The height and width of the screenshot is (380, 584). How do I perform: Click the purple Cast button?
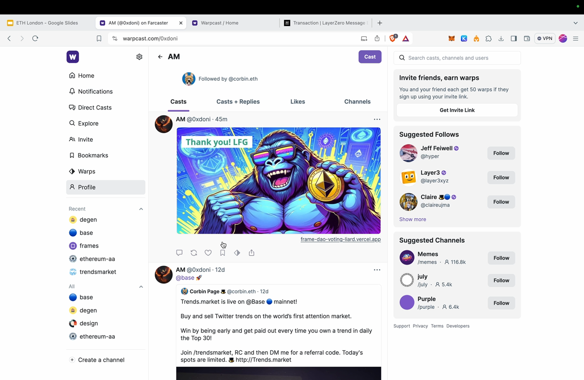click(x=370, y=57)
